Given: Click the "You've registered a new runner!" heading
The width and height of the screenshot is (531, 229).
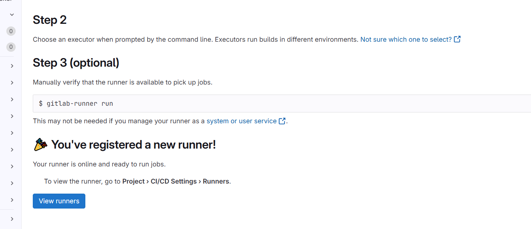Looking at the screenshot, I should pyautogui.click(x=133, y=144).
